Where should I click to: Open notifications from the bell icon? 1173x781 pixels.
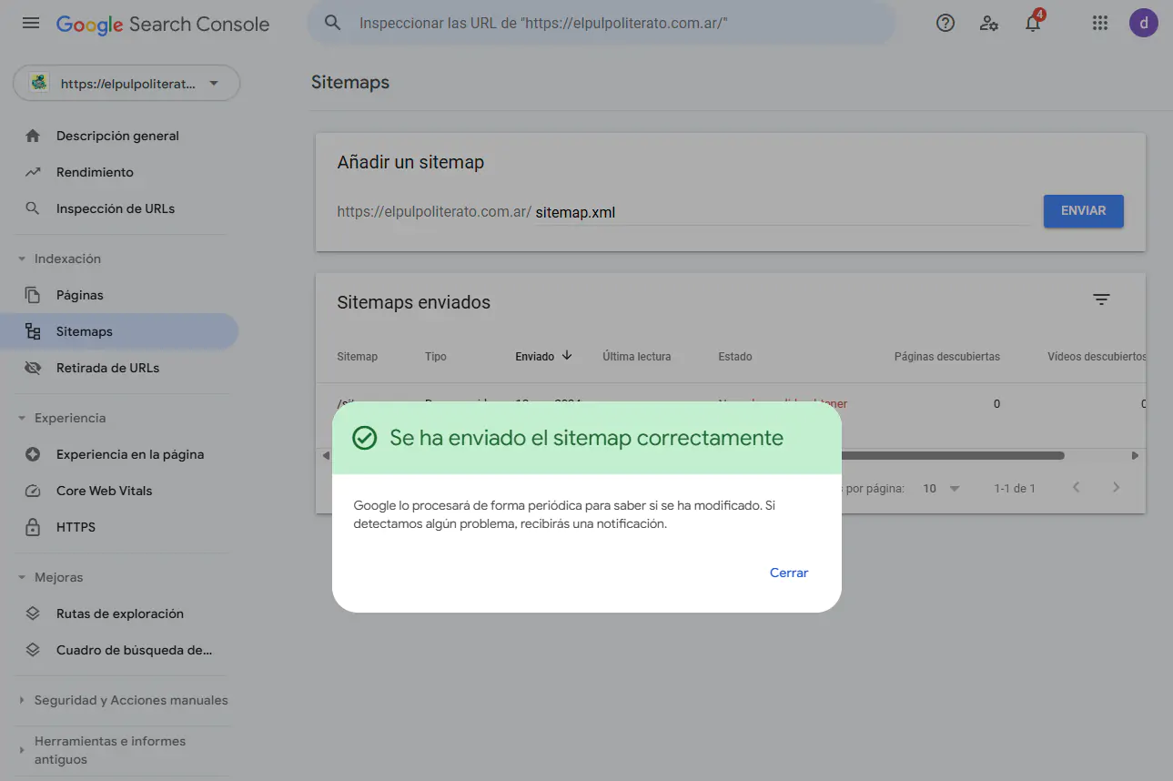(x=1033, y=25)
